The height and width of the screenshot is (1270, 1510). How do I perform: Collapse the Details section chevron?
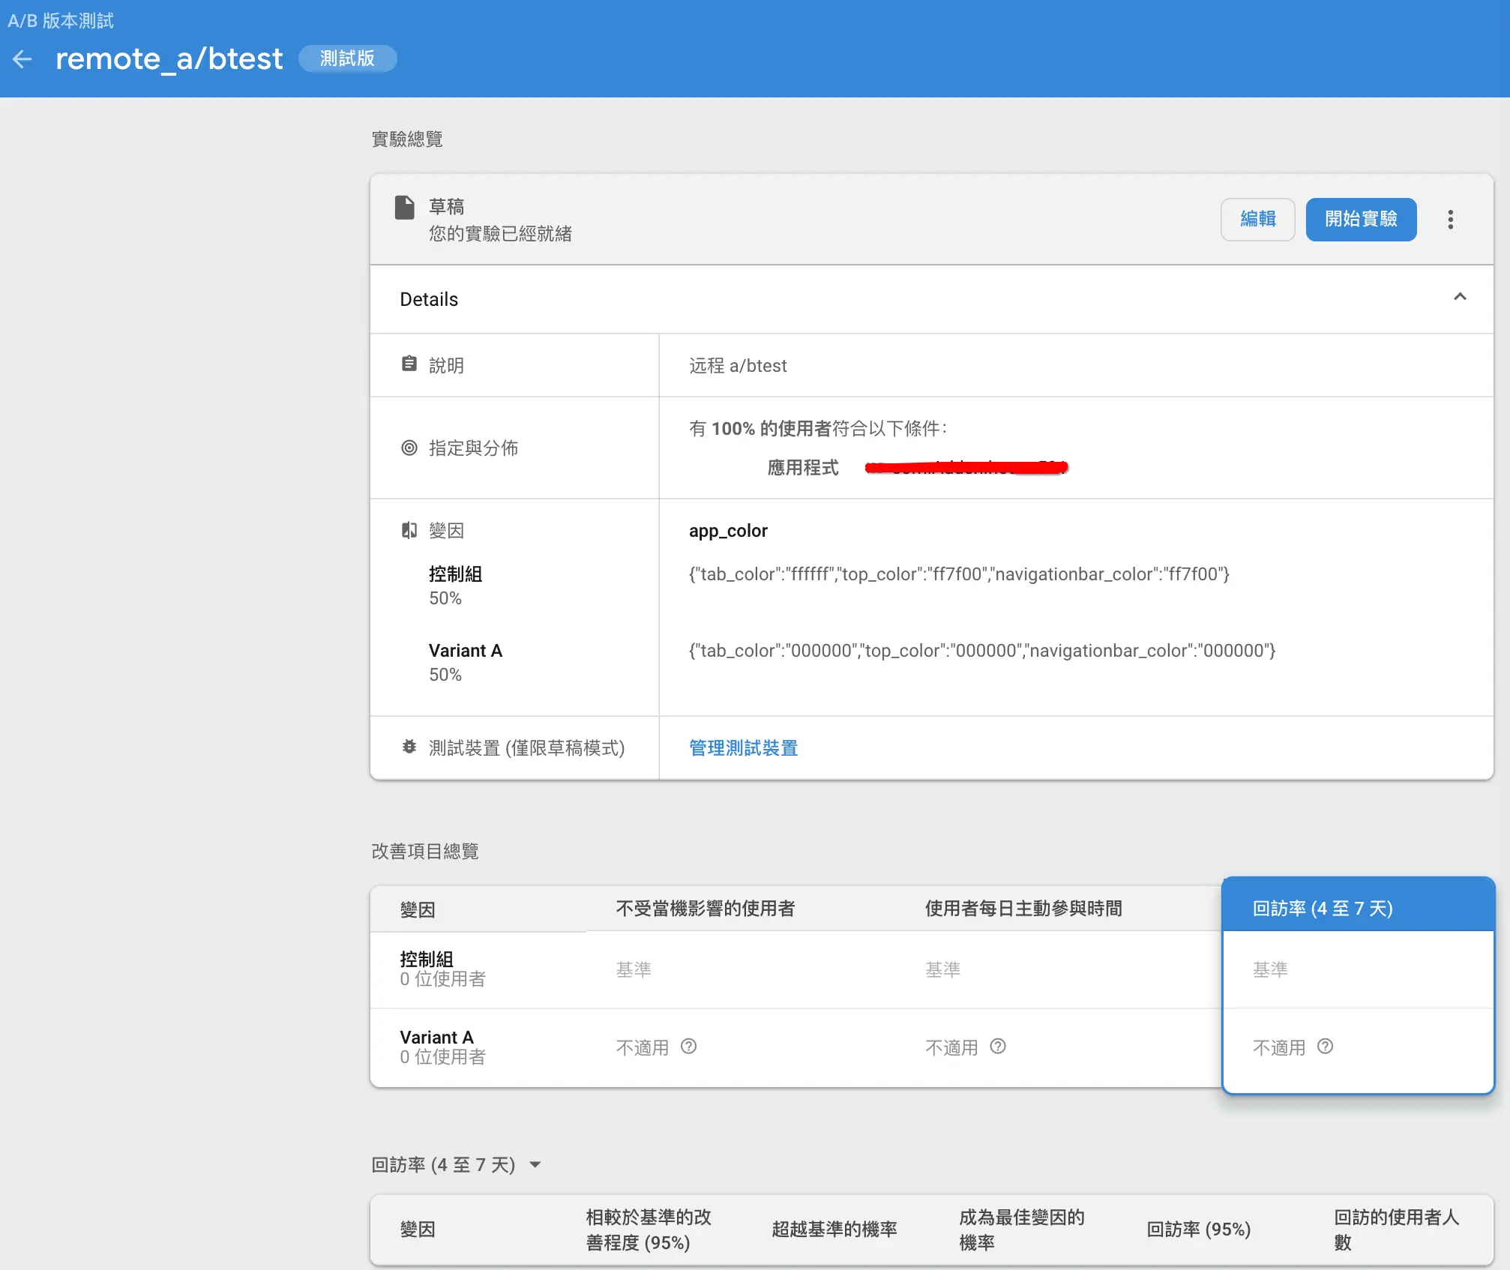coord(1459,297)
